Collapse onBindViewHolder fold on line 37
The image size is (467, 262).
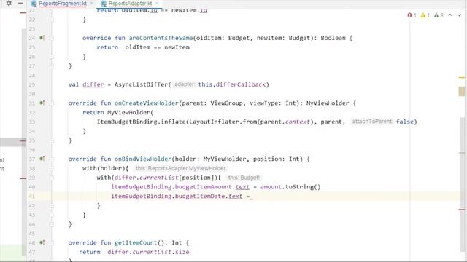click(52, 159)
